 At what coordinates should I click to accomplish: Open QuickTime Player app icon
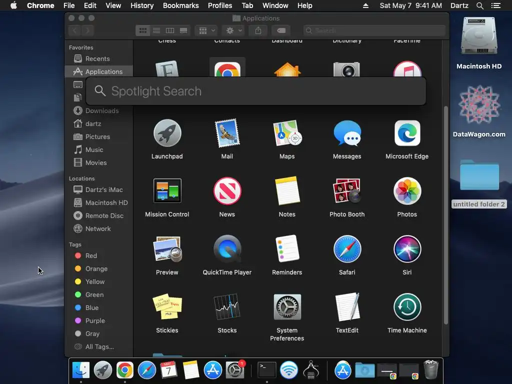point(227,249)
